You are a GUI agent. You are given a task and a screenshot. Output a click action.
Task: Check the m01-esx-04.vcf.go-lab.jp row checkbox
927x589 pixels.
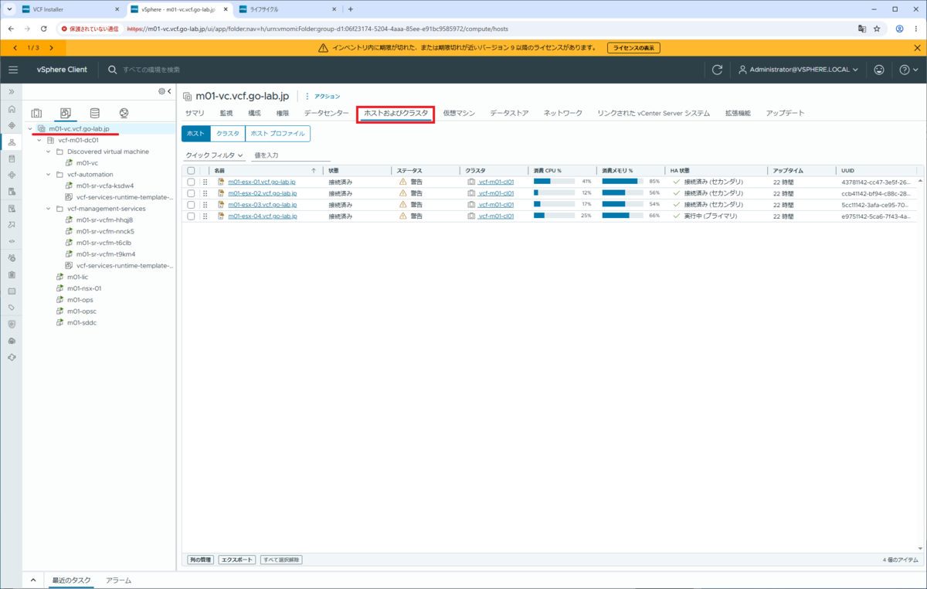coord(191,216)
